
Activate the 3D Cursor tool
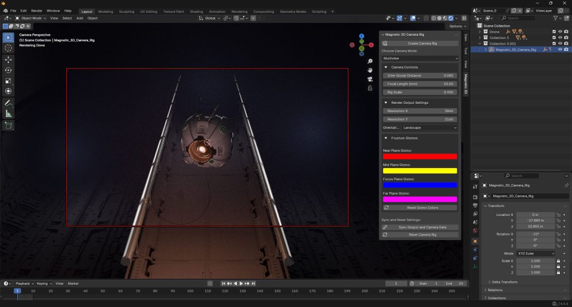8,48
